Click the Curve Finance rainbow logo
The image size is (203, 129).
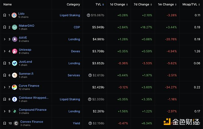click(14, 87)
